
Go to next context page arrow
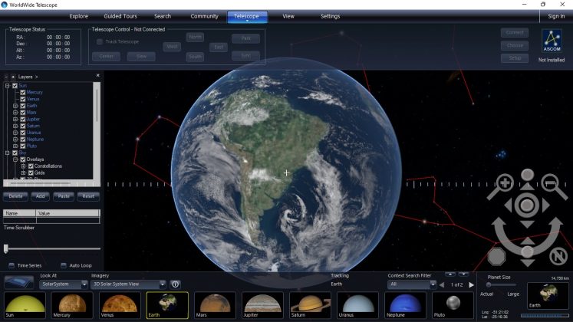(472, 284)
